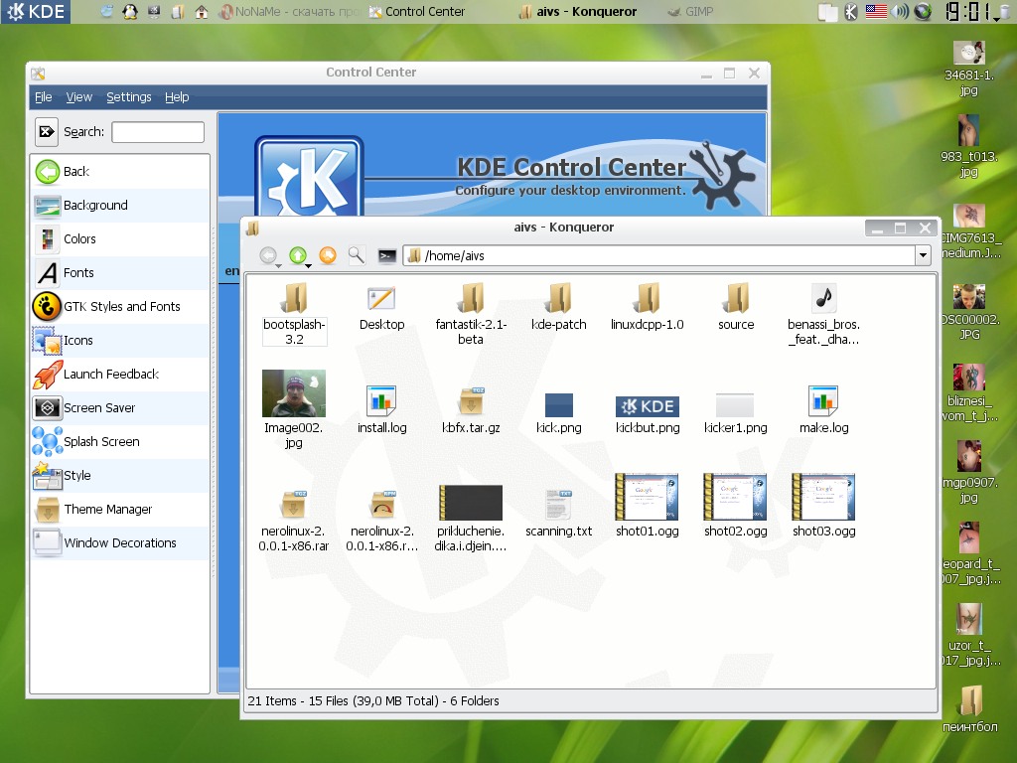Open GTK Styles and Fonts settings
The height and width of the screenshot is (763, 1017).
click(121, 307)
